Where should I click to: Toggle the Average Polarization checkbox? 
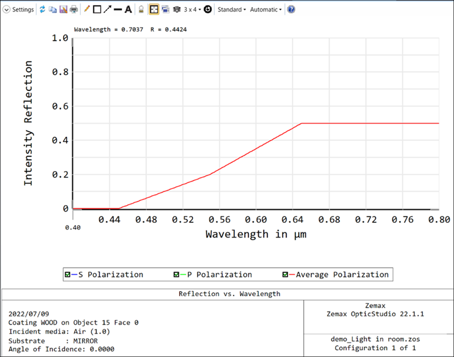click(x=285, y=275)
